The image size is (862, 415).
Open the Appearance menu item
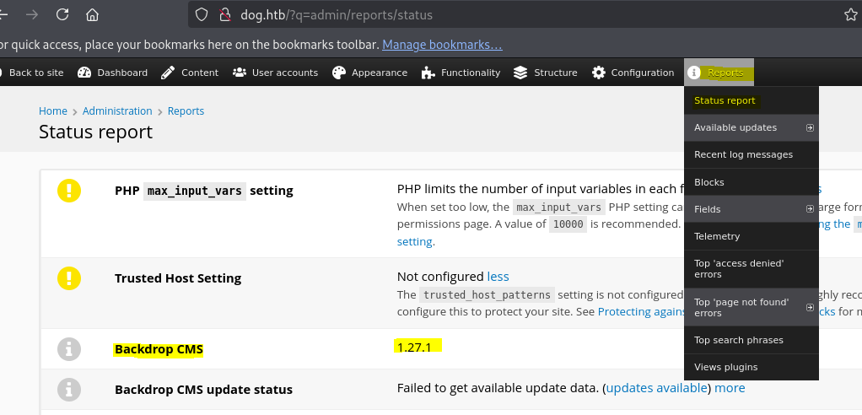pos(370,73)
